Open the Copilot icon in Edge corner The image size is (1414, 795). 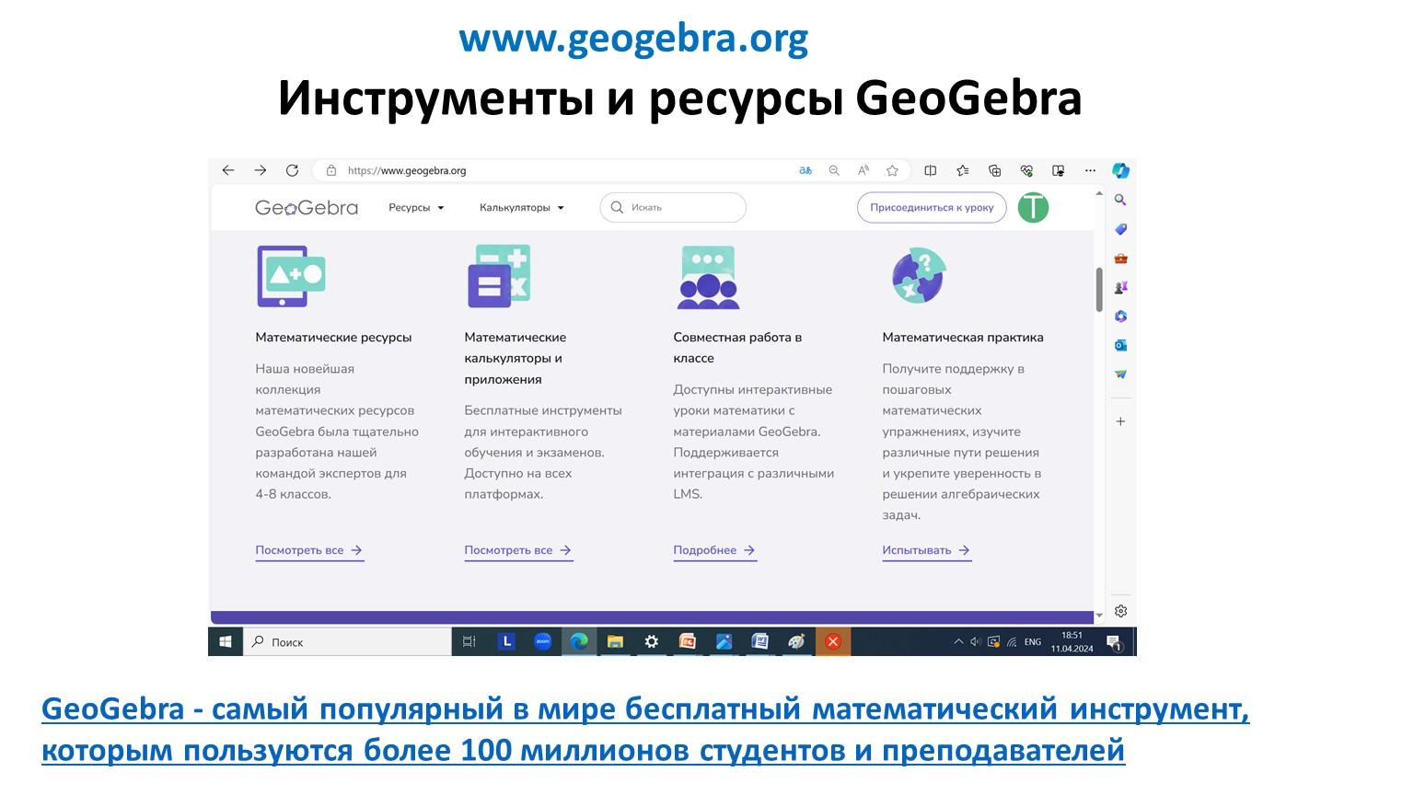coord(1120,170)
